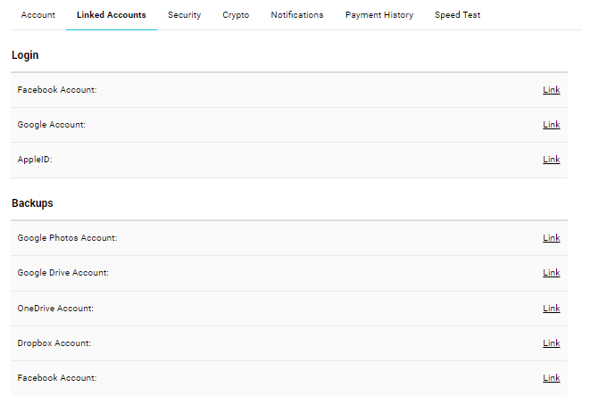View the Payment History tab
The height and width of the screenshot is (396, 590).
coord(379,15)
